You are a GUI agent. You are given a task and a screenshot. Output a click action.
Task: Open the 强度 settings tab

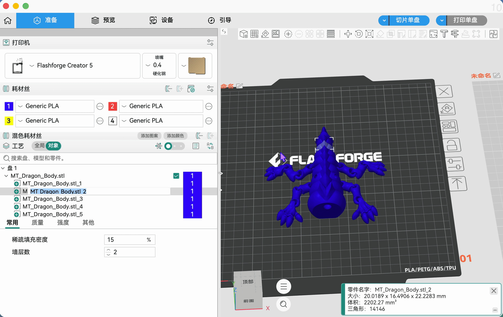63,223
